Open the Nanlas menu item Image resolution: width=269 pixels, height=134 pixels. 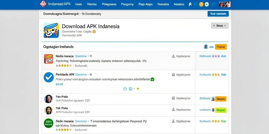click(92, 4)
